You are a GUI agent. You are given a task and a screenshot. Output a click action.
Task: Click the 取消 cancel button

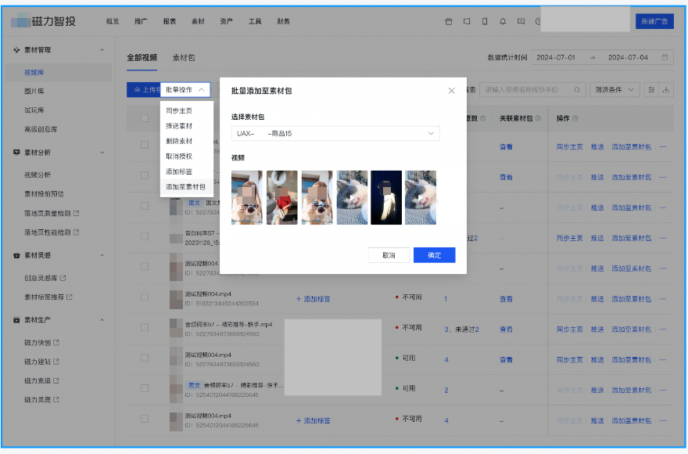coord(389,255)
